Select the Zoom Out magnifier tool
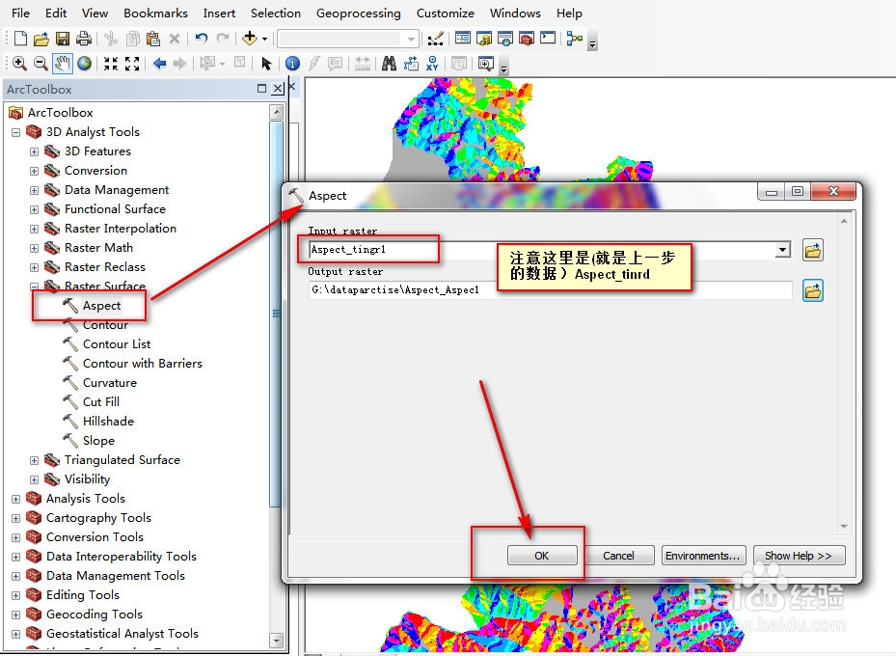This screenshot has height=656, width=896. (x=40, y=64)
